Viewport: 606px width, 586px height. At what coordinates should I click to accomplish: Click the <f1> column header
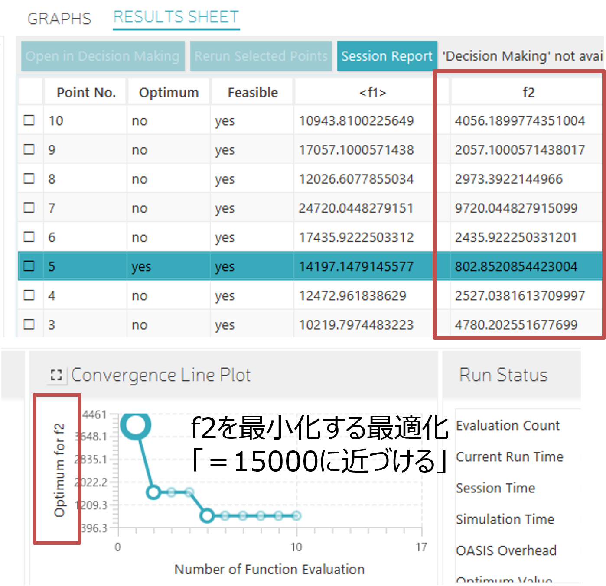click(x=372, y=92)
